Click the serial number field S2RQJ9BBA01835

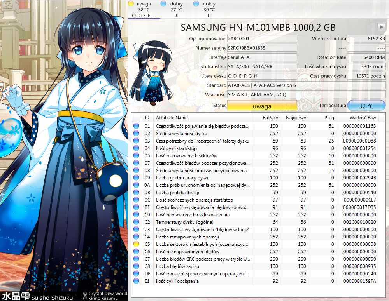coord(262,48)
